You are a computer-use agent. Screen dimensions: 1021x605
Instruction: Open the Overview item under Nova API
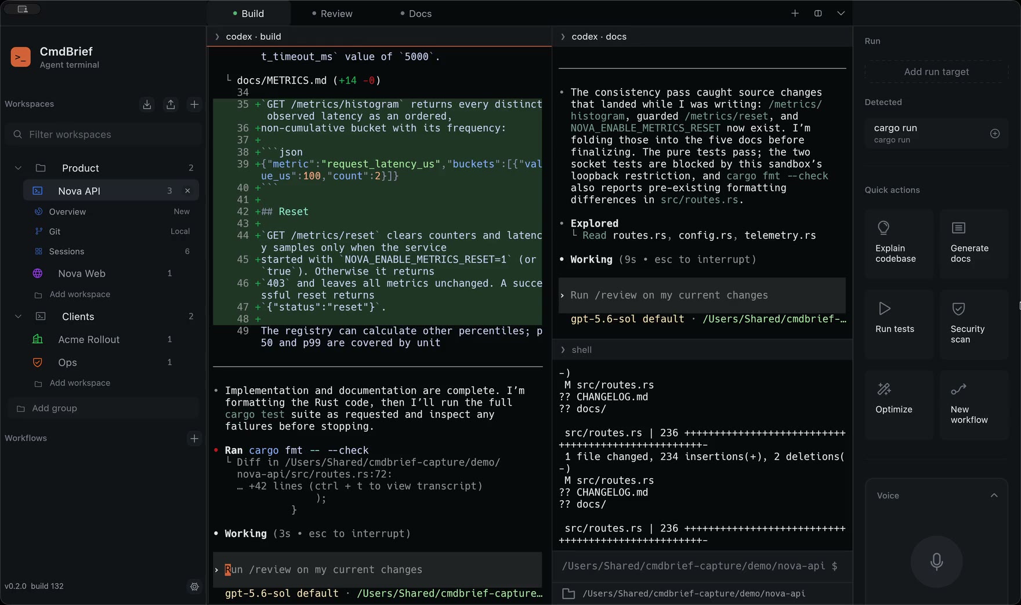pyautogui.click(x=113, y=212)
